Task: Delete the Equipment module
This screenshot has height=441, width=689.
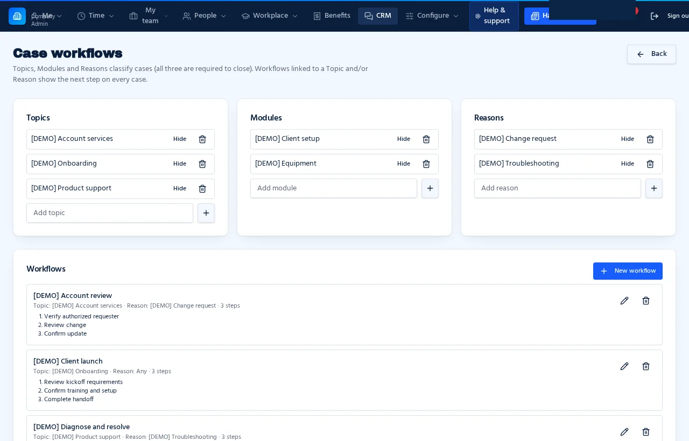Action: (426, 164)
